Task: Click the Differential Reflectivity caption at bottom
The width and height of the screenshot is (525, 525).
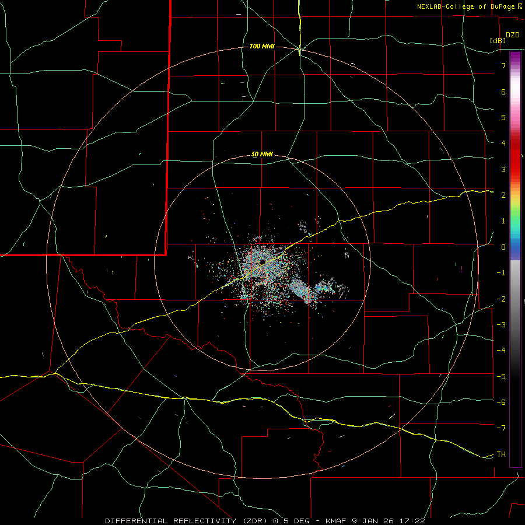Action: pos(265,521)
